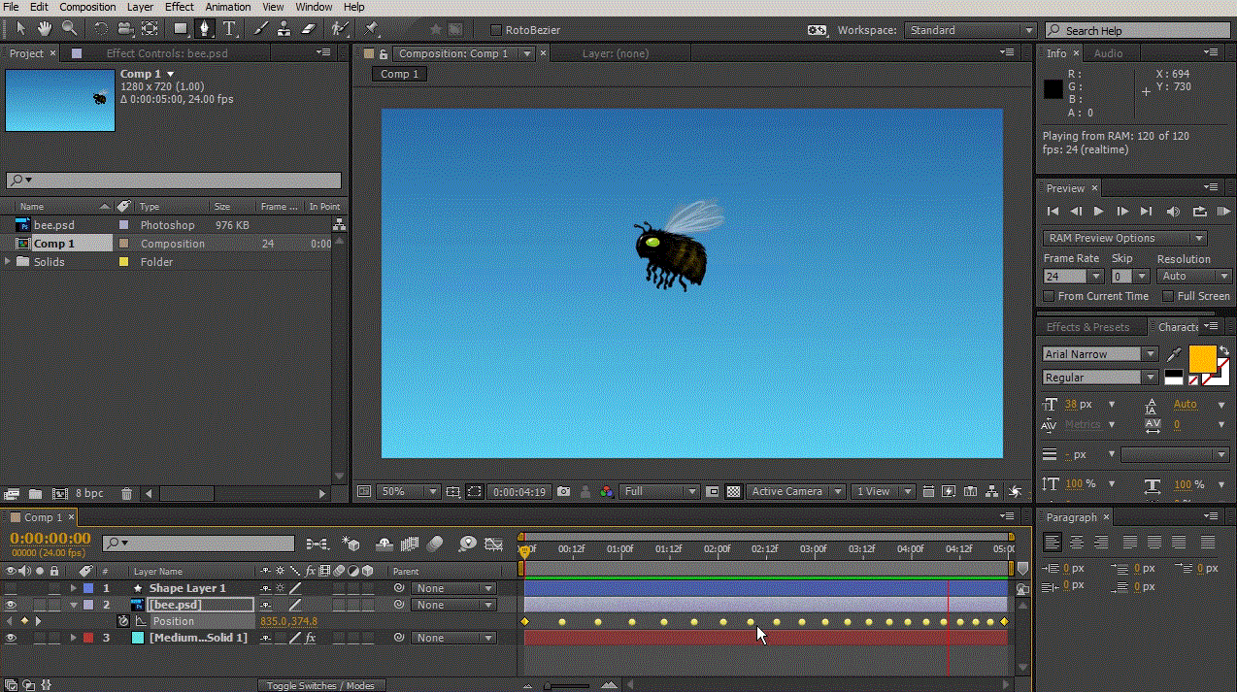Open the Animation menu

(228, 7)
